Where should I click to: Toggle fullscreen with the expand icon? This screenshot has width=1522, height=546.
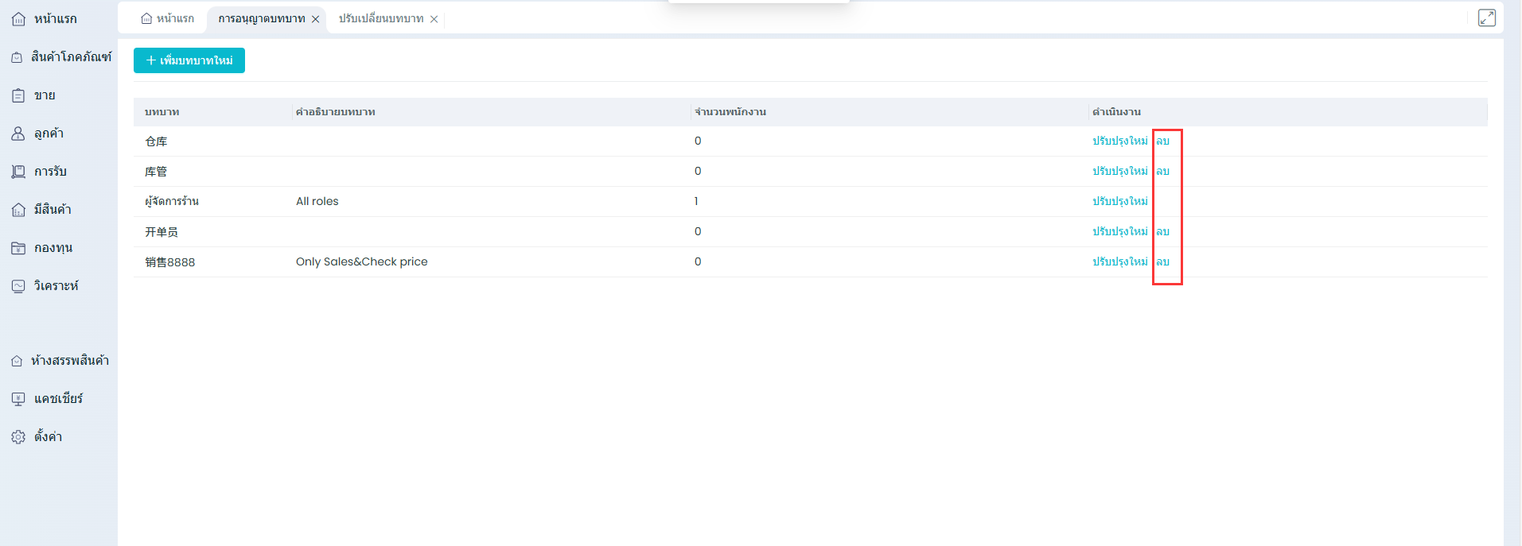click(1486, 17)
